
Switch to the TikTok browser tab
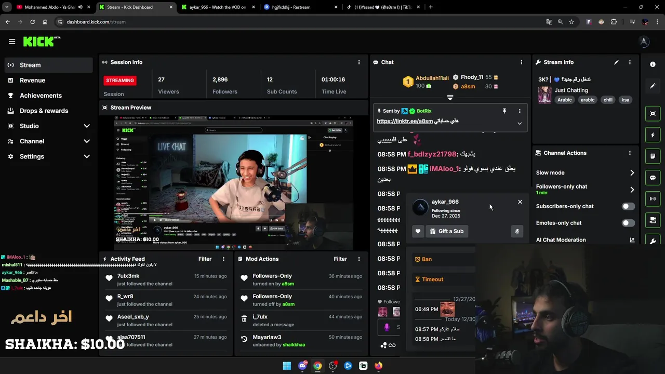coord(383,7)
